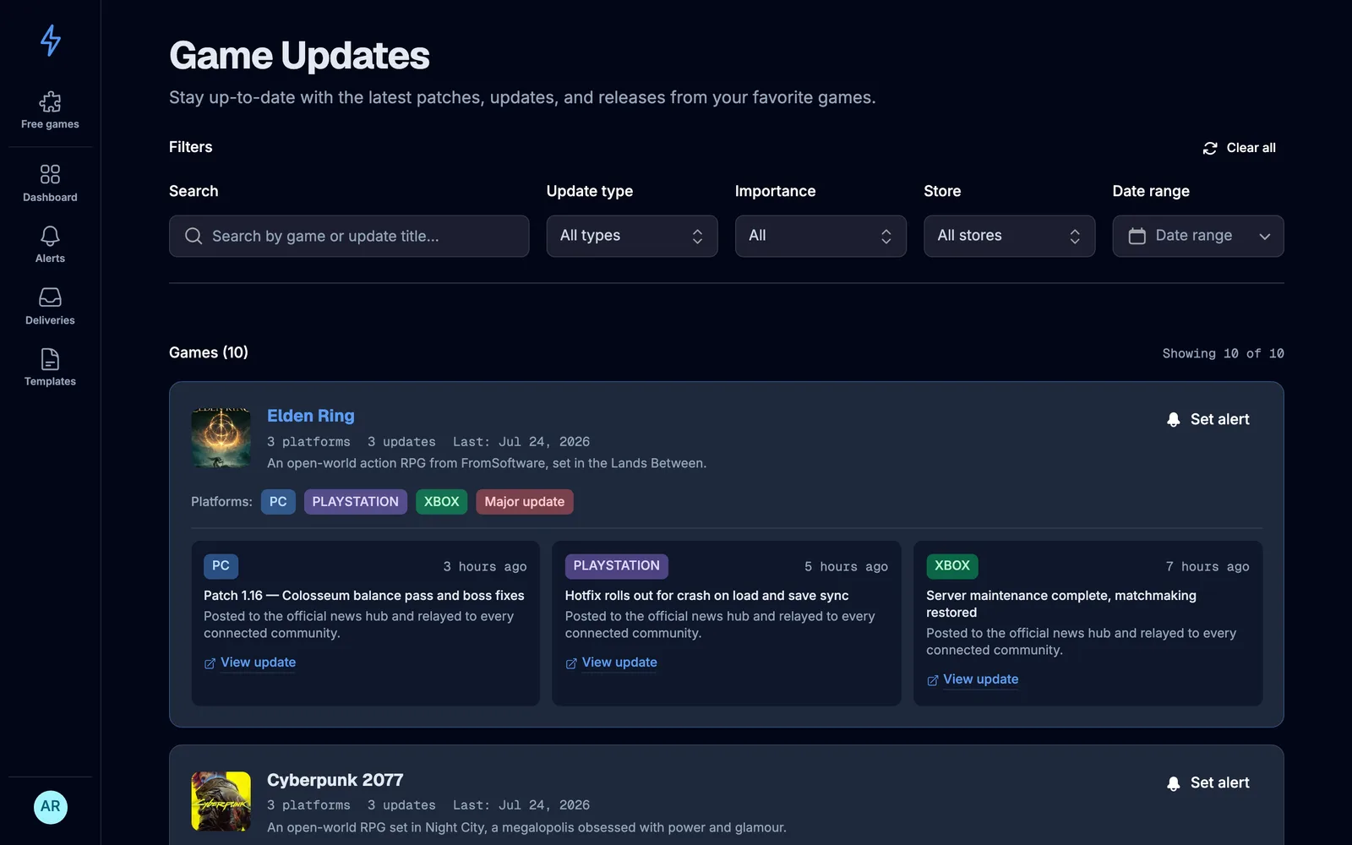Viewport: 1352px width, 845px height.
Task: Click Cyberpunk 2077 'Last: Jul 24, 2026' text
Action: [521, 805]
